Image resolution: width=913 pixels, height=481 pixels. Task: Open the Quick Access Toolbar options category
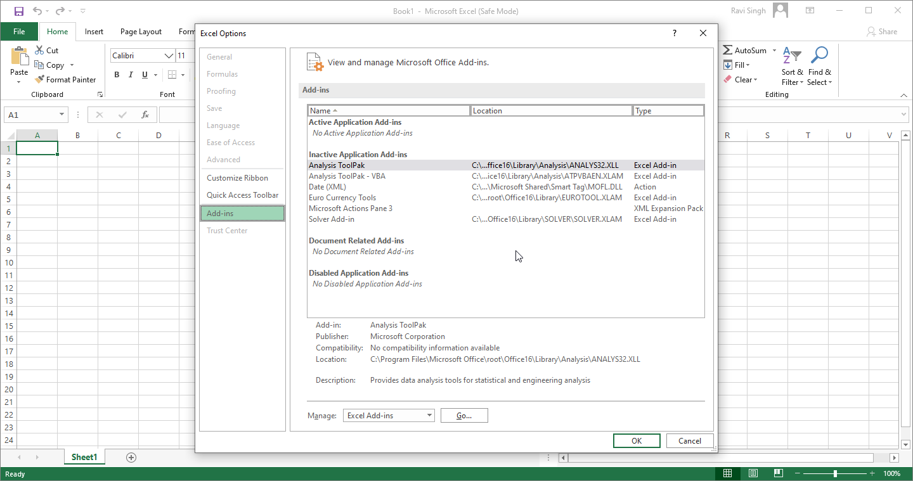click(242, 195)
